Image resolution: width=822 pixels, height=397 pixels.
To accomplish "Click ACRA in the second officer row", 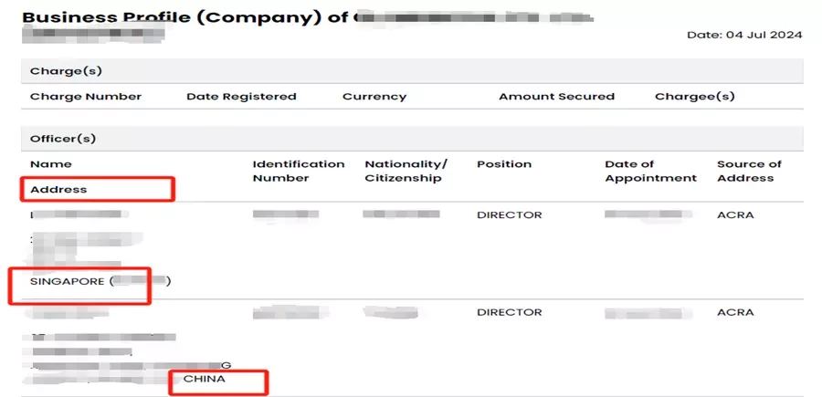I will pyautogui.click(x=735, y=312).
